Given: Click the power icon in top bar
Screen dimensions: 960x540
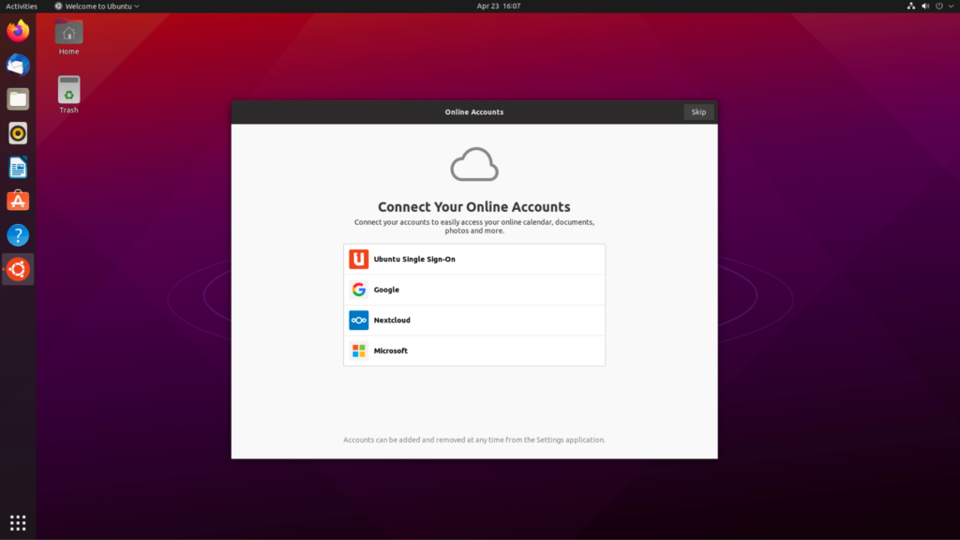Looking at the screenshot, I should (x=939, y=7).
